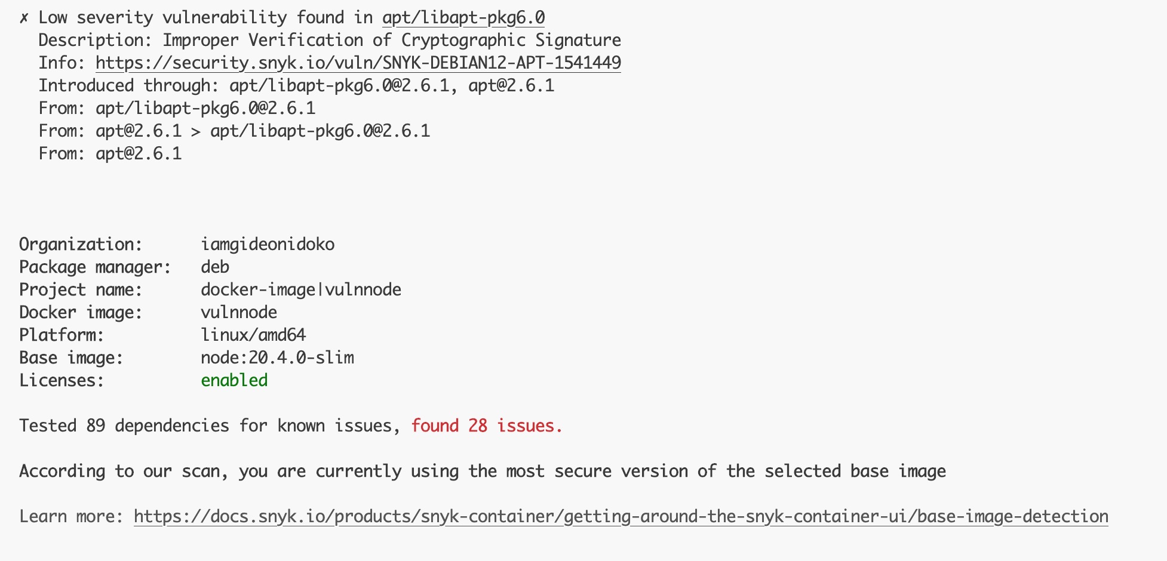The image size is (1167, 561).
Task: Click the red "found 28 issues." text
Action: coord(487,426)
